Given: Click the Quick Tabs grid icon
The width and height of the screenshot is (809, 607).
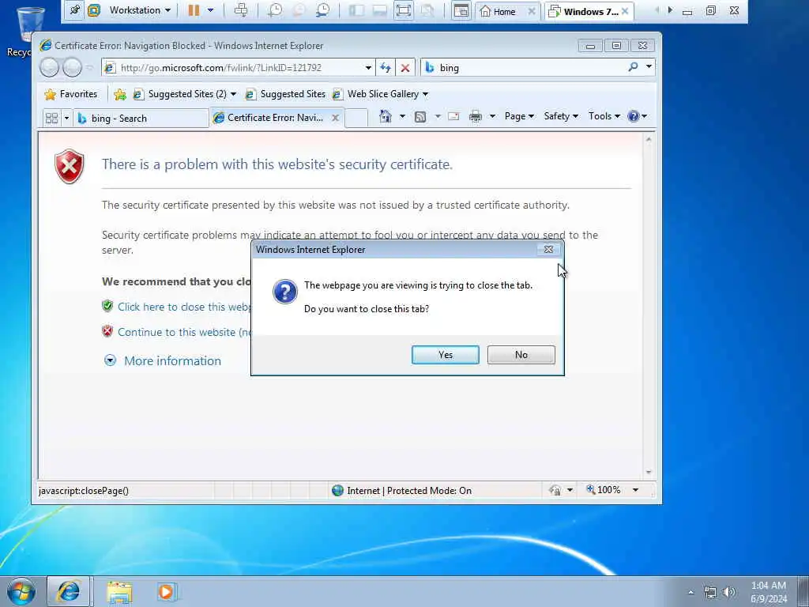Looking at the screenshot, I should click(x=51, y=119).
